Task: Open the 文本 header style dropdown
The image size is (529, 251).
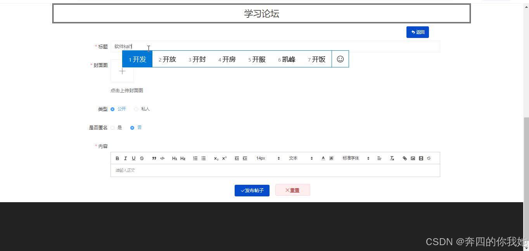Action: [301, 158]
